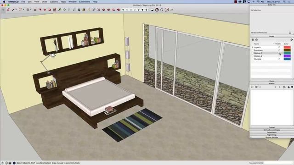This screenshot has height=165, width=294.
Task: Click the Advanced Attributes label
Action: click(x=259, y=33)
